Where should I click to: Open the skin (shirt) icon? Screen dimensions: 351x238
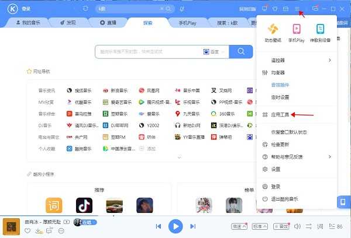[275, 9]
